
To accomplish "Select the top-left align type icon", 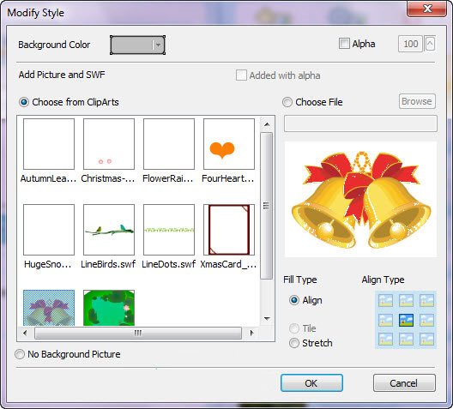I will click(x=385, y=300).
